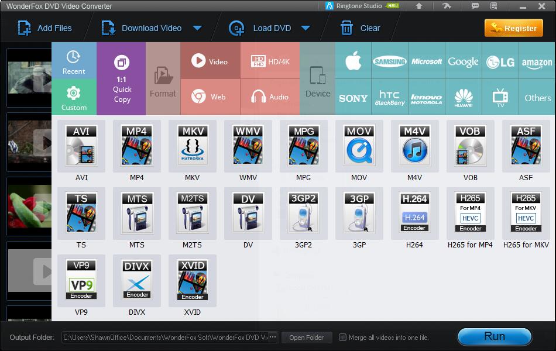Click the Apple device brand icon
Image resolution: width=556 pixels, height=351 pixels.
[353, 61]
